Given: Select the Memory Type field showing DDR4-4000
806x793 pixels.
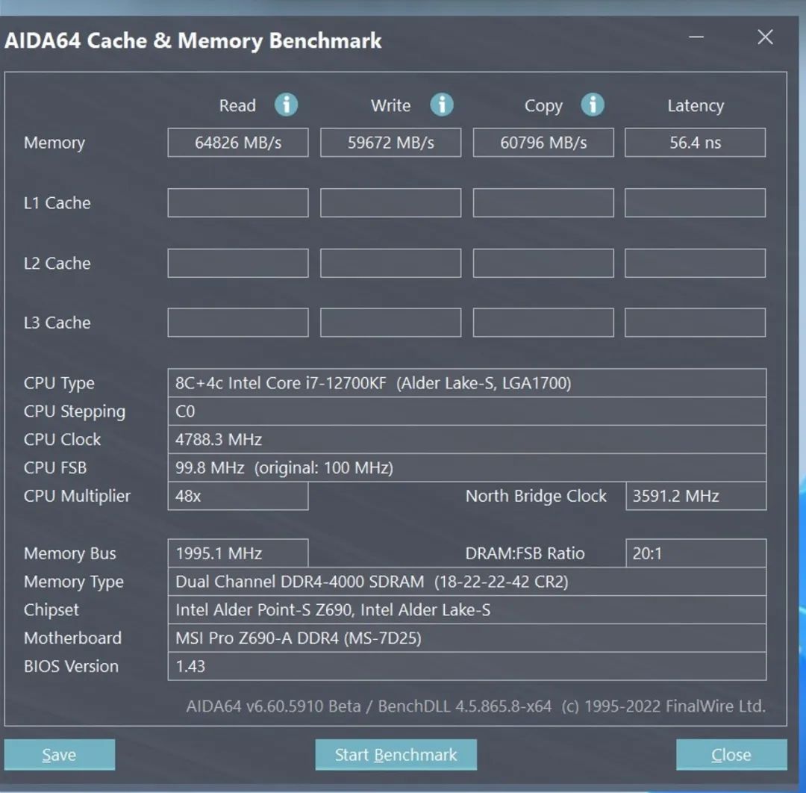Looking at the screenshot, I should 468,581.
